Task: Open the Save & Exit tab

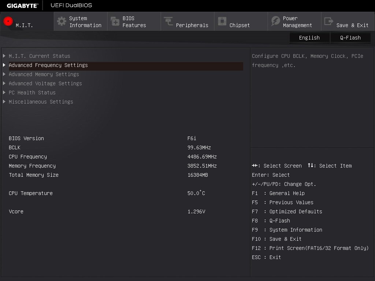Action: pos(348,21)
